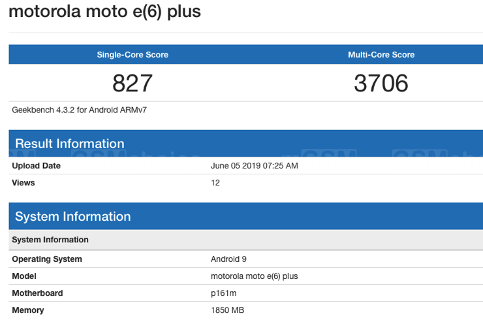Select the Operating System row label
Image resolution: width=483 pixels, height=320 pixels.
pyautogui.click(x=47, y=259)
